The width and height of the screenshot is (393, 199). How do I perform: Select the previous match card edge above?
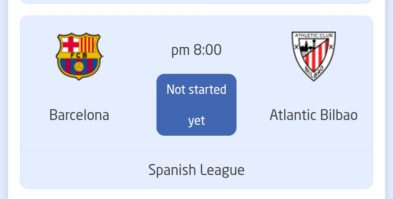(196, 2)
